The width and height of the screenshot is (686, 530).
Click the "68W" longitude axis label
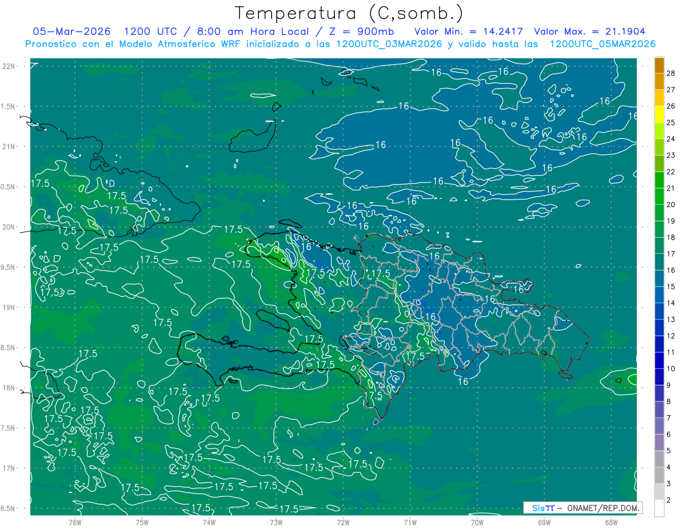coord(611,522)
